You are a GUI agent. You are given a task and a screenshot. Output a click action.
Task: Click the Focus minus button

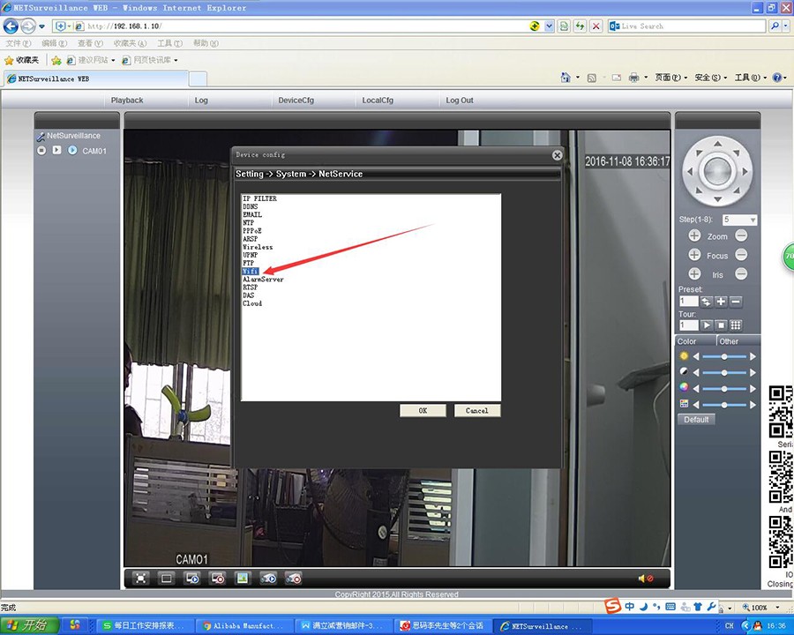point(741,255)
